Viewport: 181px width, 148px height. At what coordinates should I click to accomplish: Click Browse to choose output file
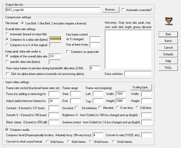(x=111, y=10)
